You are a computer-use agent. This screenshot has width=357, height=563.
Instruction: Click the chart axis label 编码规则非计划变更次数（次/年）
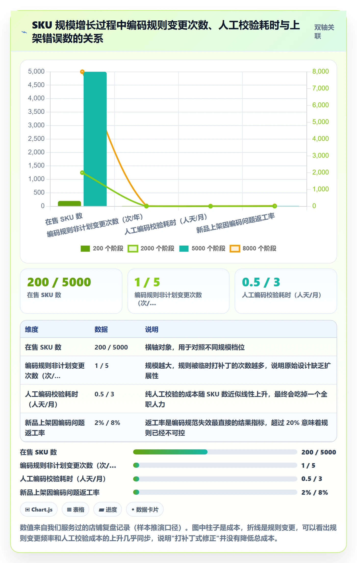click(x=95, y=225)
